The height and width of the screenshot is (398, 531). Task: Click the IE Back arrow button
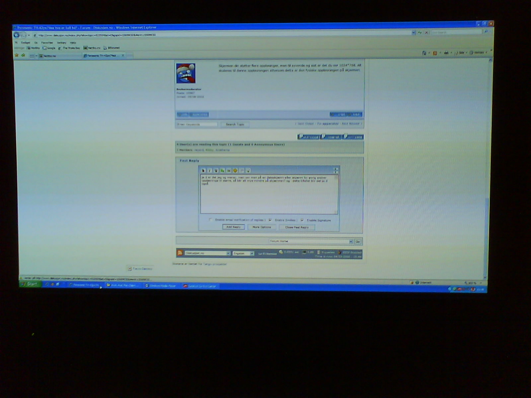coord(17,35)
